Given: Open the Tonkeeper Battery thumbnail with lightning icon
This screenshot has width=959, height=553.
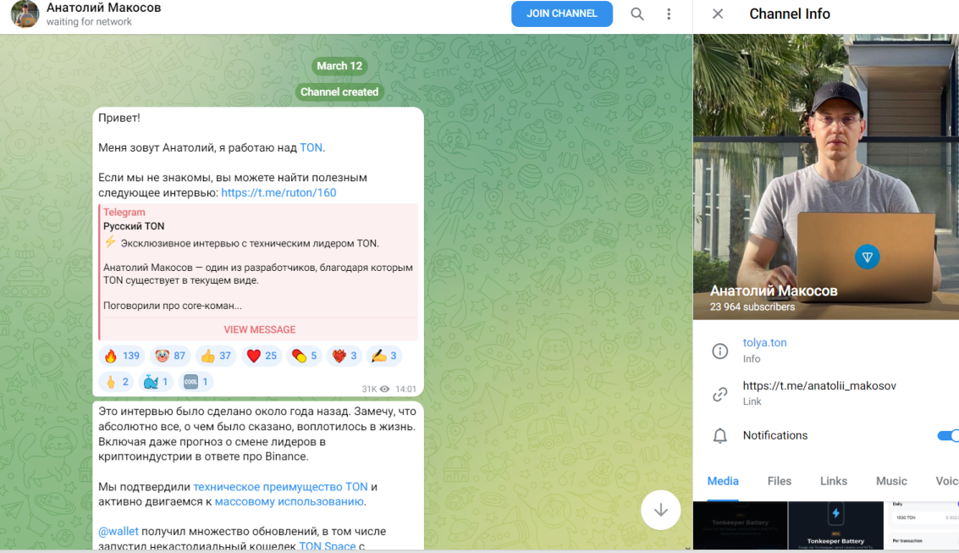Looking at the screenshot, I should 835,525.
